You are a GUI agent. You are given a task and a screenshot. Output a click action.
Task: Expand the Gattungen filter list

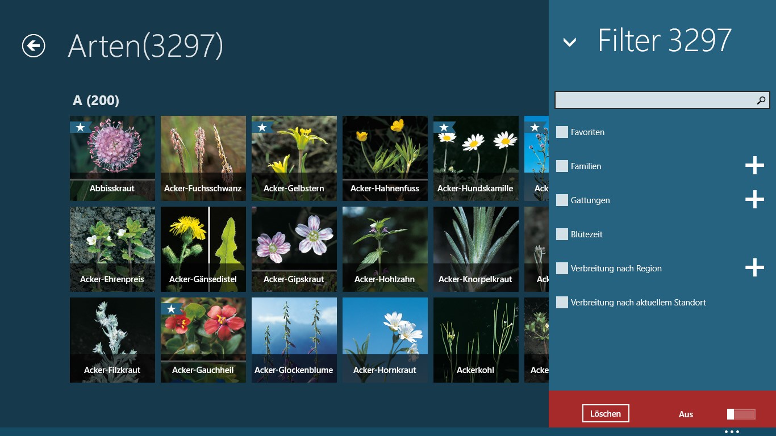[754, 200]
